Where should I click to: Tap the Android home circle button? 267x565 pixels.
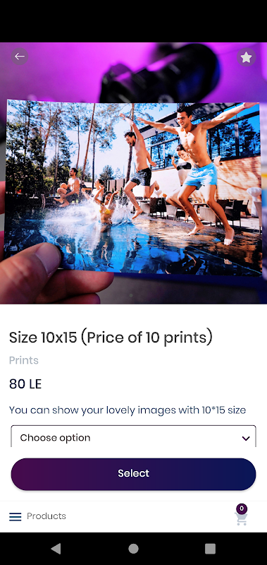pyautogui.click(x=133, y=549)
